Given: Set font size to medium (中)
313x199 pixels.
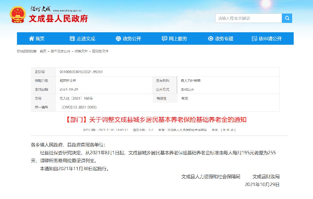Looking at the screenshot, I should tap(228, 130).
